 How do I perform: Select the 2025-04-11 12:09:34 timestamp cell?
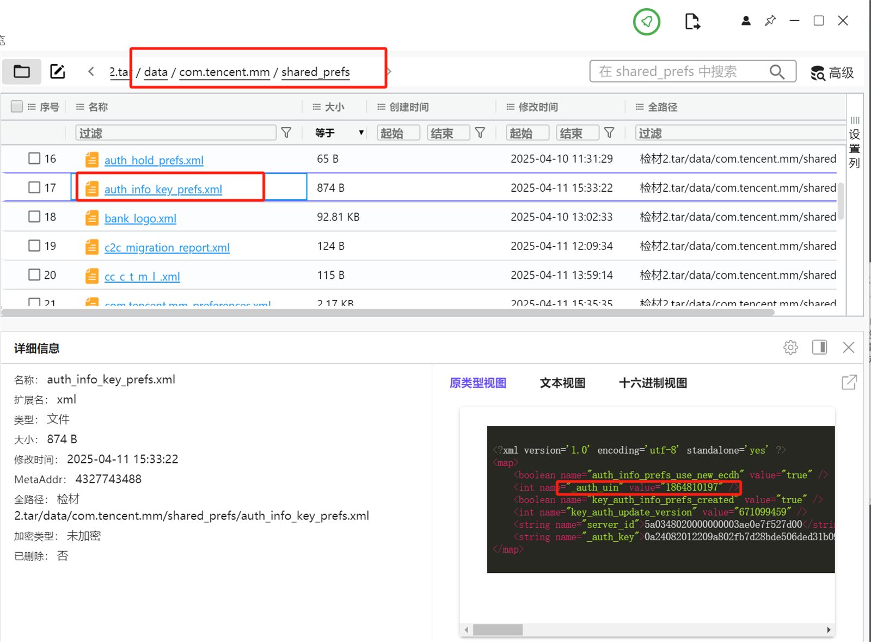click(561, 246)
